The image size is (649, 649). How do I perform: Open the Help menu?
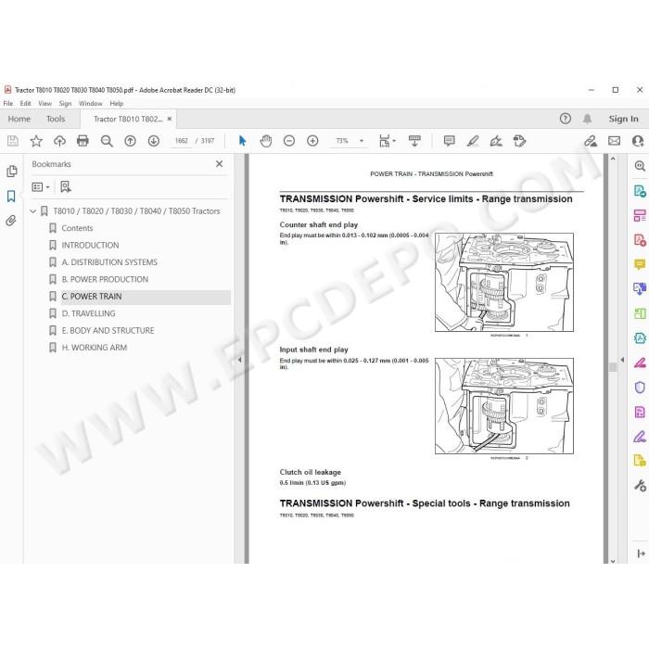116,104
